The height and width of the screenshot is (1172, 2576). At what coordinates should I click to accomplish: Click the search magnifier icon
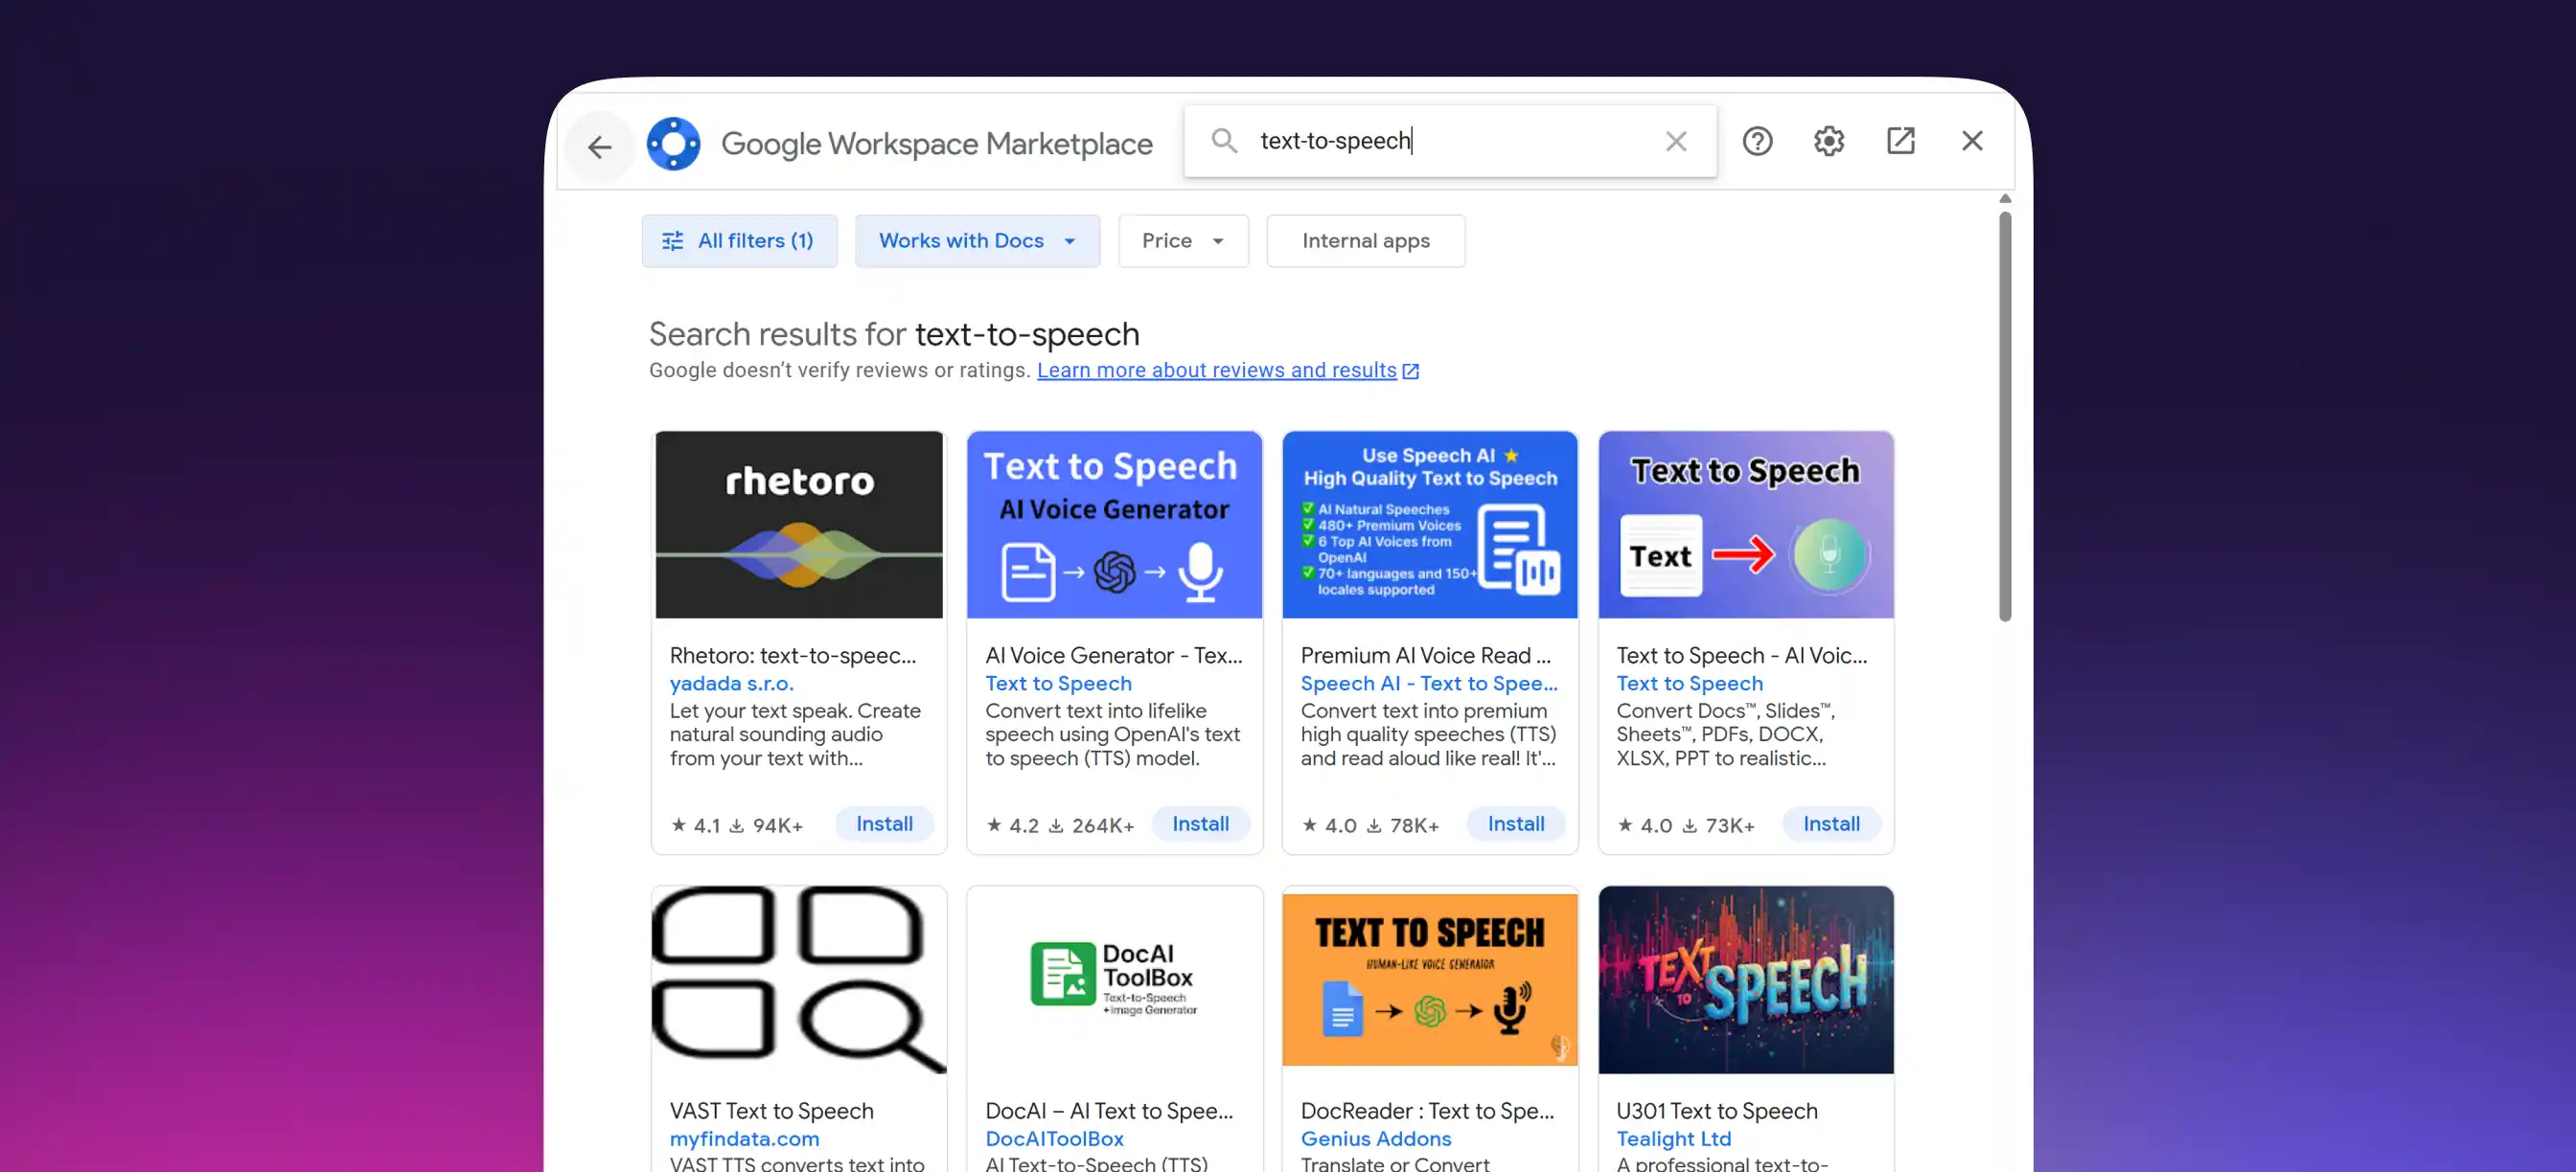(x=1224, y=141)
